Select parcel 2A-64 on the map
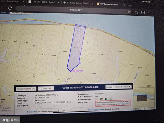Image resolution: width=164 pixels, height=123 pixels. [54, 55]
